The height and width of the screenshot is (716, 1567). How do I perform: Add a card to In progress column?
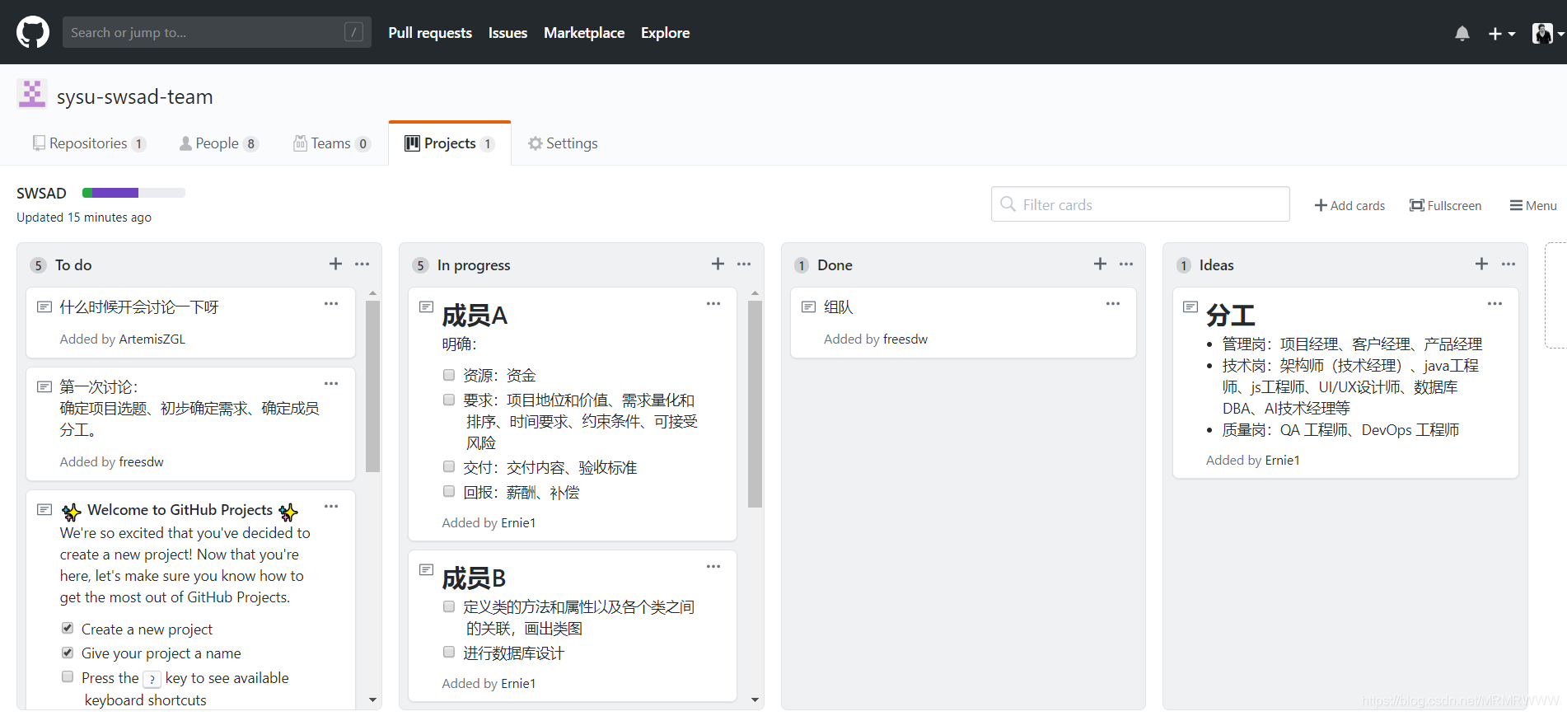[718, 264]
